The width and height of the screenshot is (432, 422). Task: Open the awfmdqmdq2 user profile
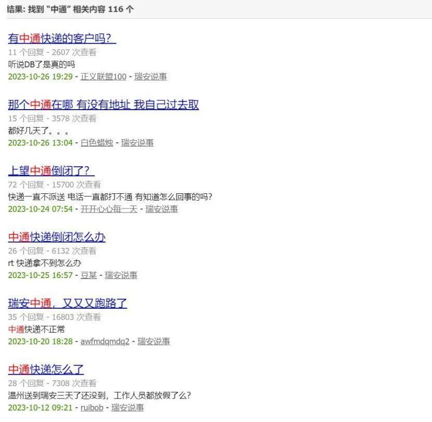coord(105,341)
